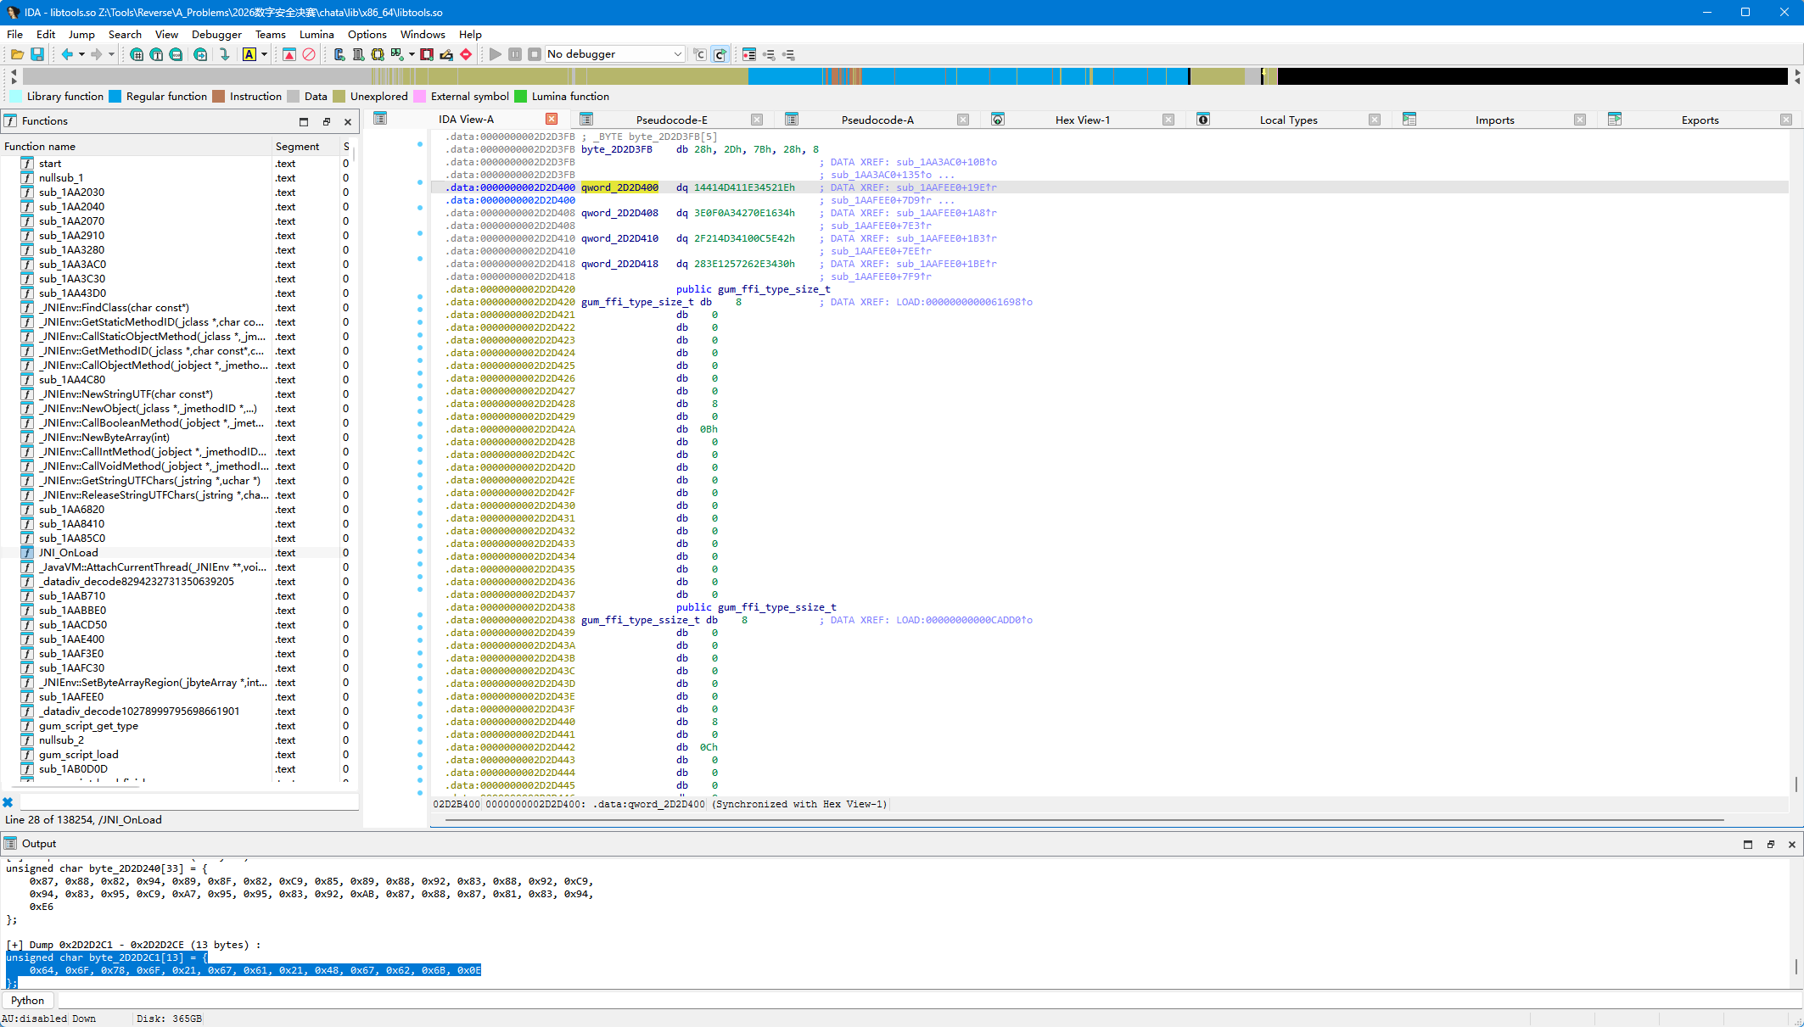Save the database with the floppy icon
The height and width of the screenshot is (1027, 1804).
37,54
